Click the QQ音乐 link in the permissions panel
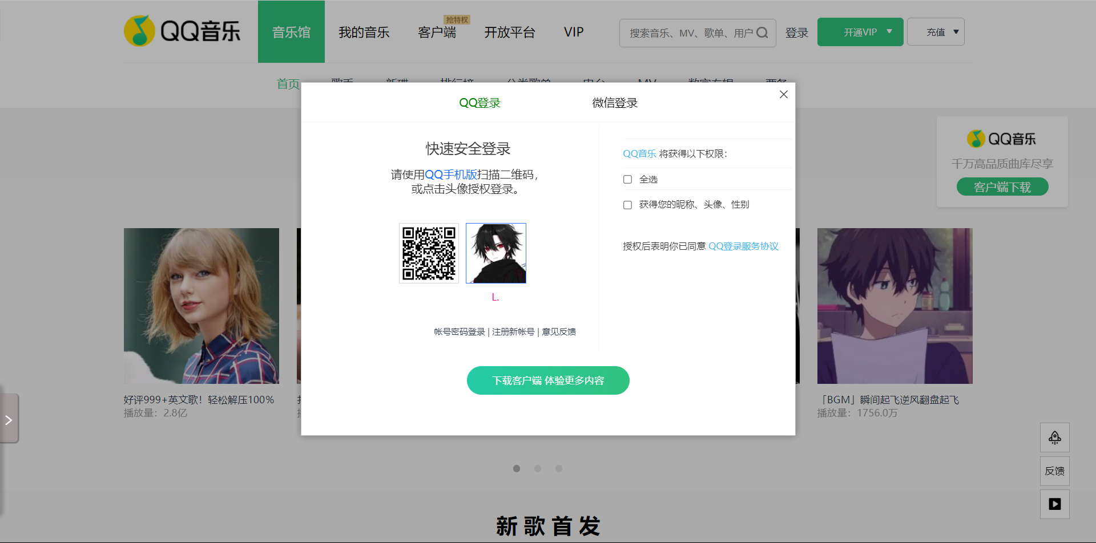Screen dimensions: 1096x543 tap(639, 153)
